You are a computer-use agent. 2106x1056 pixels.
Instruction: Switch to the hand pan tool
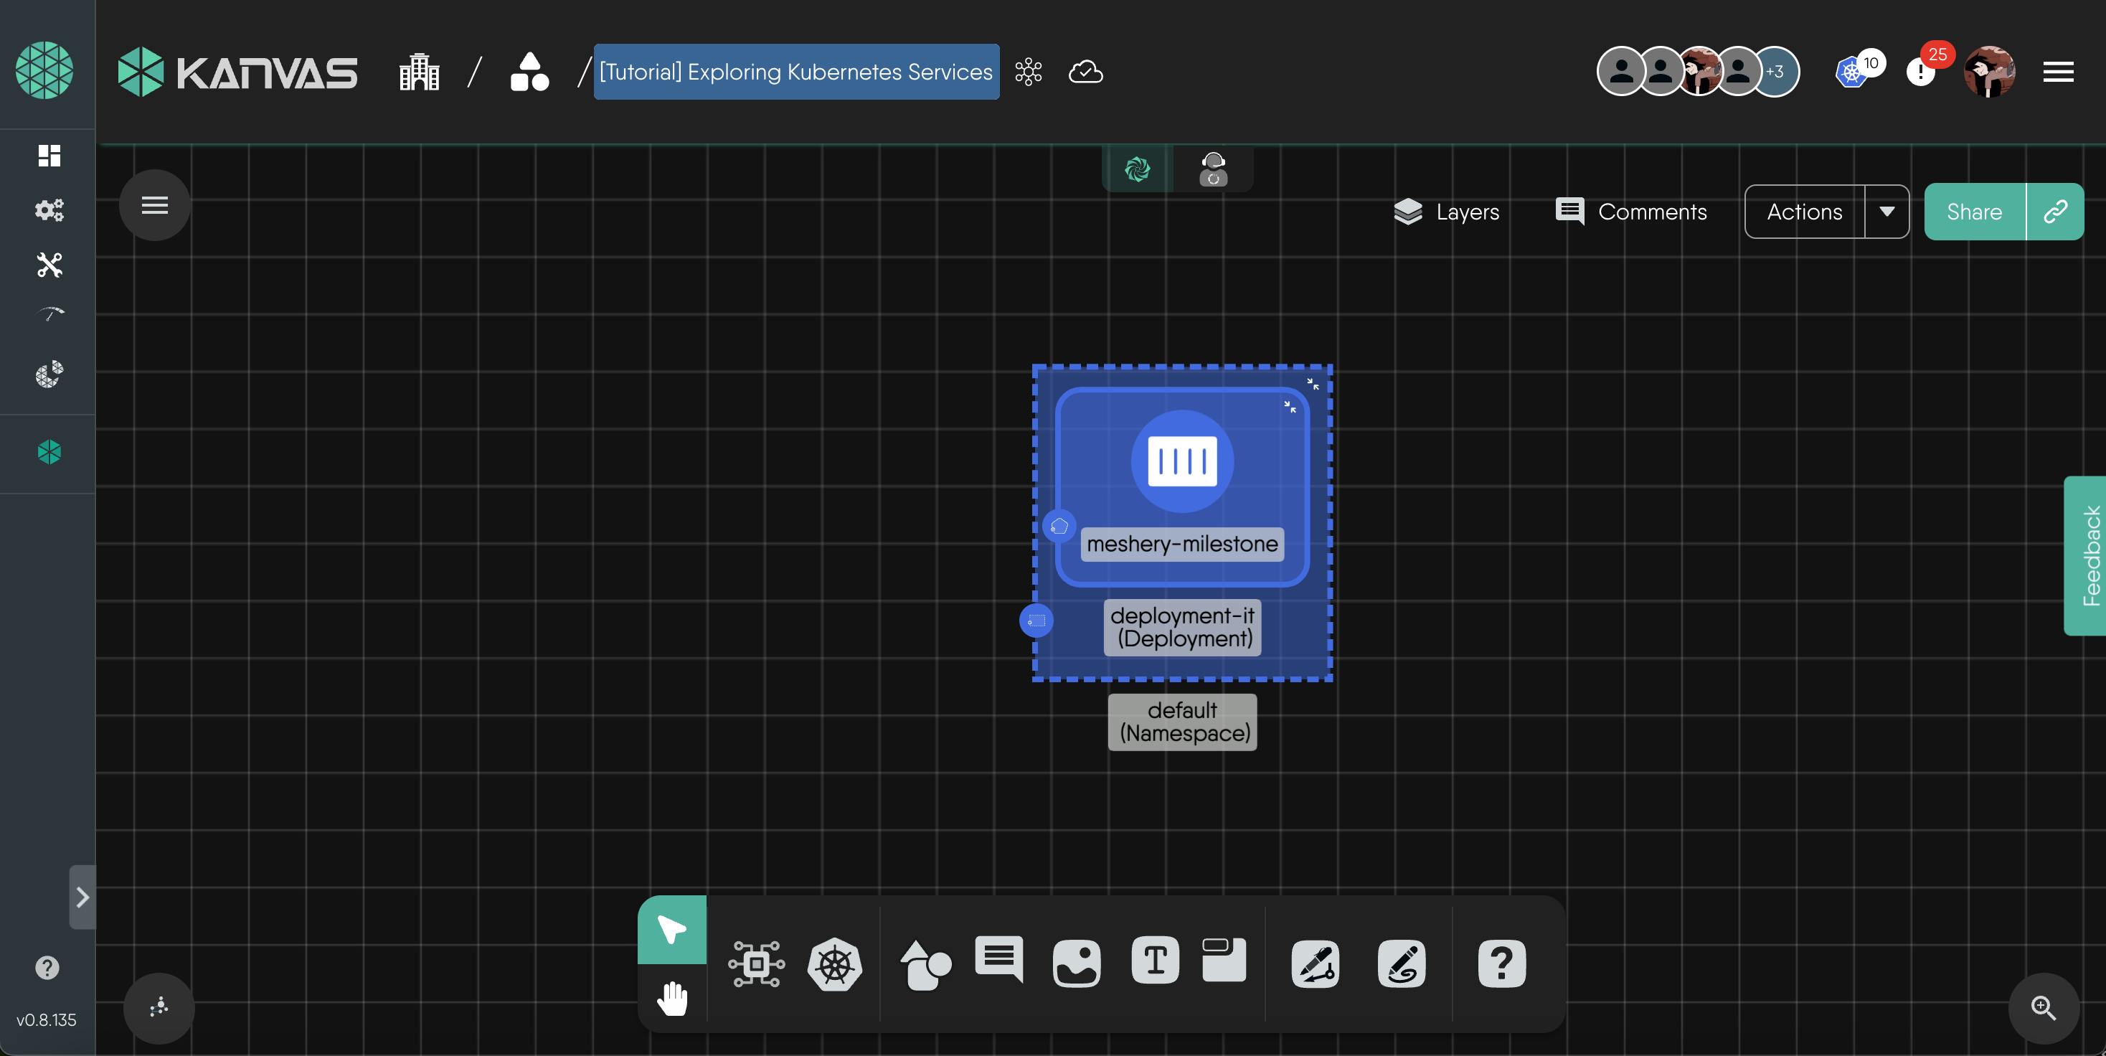point(672,999)
